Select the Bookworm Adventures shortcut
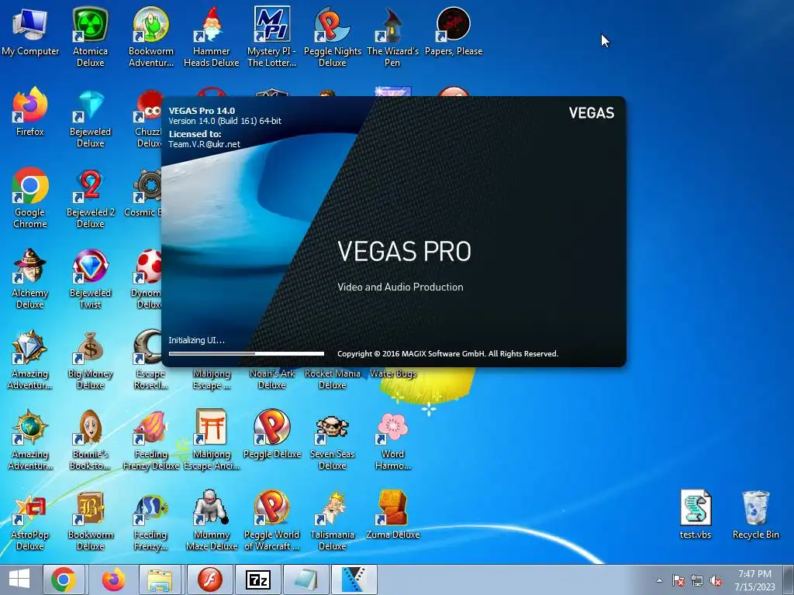 151,38
